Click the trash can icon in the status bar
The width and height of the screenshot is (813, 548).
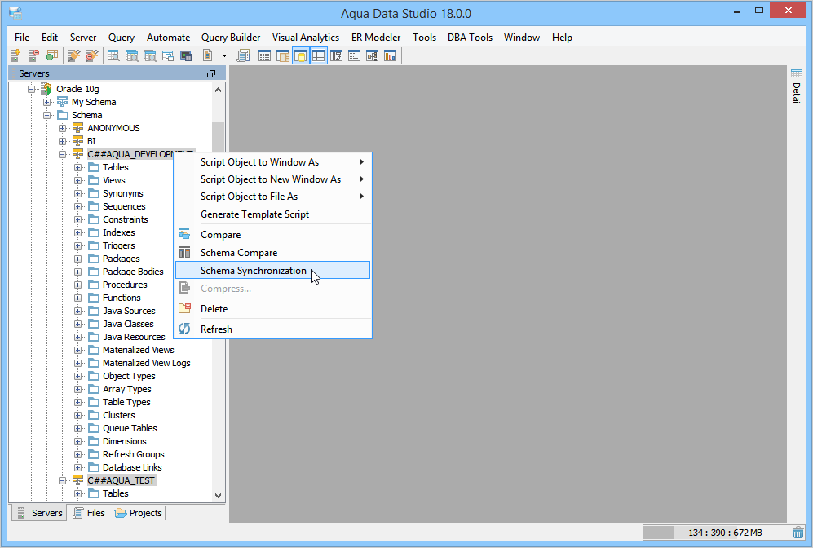pos(798,533)
